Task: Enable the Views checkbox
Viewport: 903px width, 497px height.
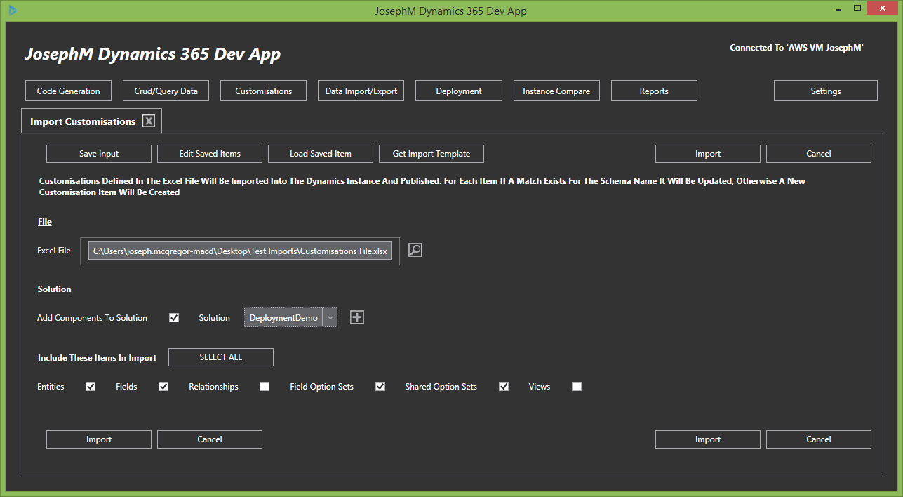Action: pos(577,387)
